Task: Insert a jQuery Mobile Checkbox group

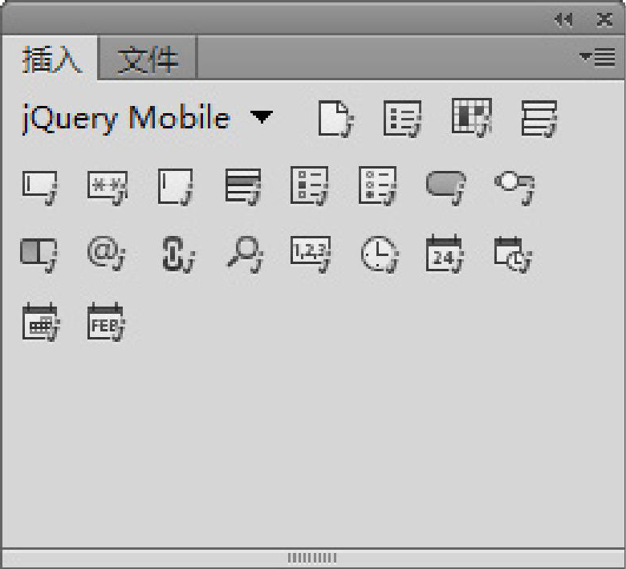Action: click(x=310, y=186)
